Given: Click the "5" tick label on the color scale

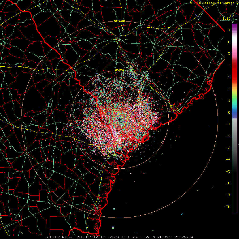Looking at the screenshot, I should pos(229,53).
